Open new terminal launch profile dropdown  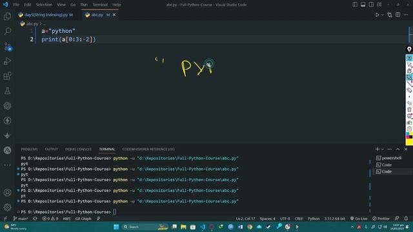[383, 150]
